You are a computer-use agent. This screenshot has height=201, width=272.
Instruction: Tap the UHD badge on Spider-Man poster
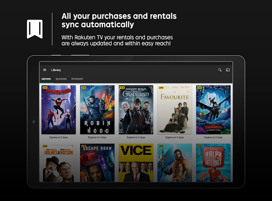coord(45,88)
